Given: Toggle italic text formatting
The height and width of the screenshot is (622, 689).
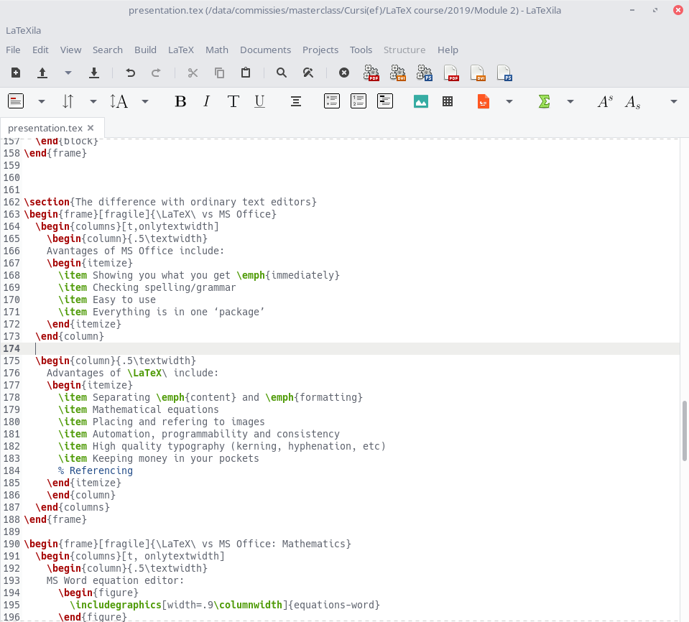Looking at the screenshot, I should (x=206, y=101).
